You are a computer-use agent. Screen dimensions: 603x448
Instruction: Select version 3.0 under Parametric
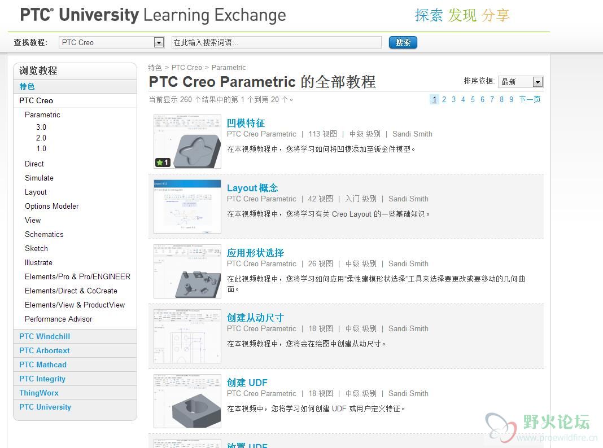coord(41,127)
